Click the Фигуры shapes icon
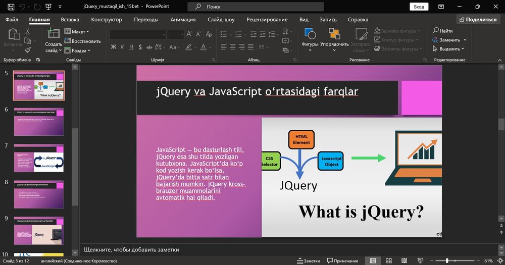Screen dimensions: 505x265 click(310, 34)
